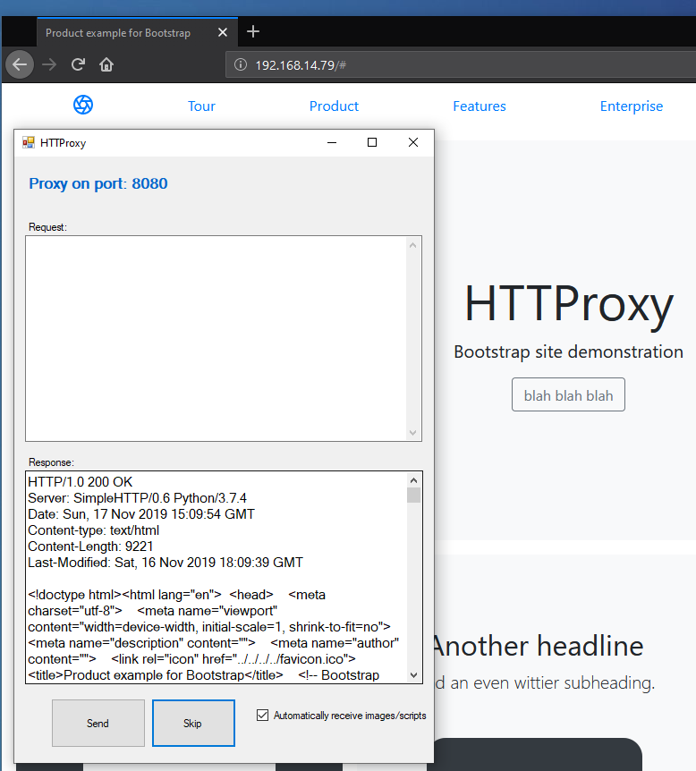Reload the page with the refresh icon

[x=78, y=64]
